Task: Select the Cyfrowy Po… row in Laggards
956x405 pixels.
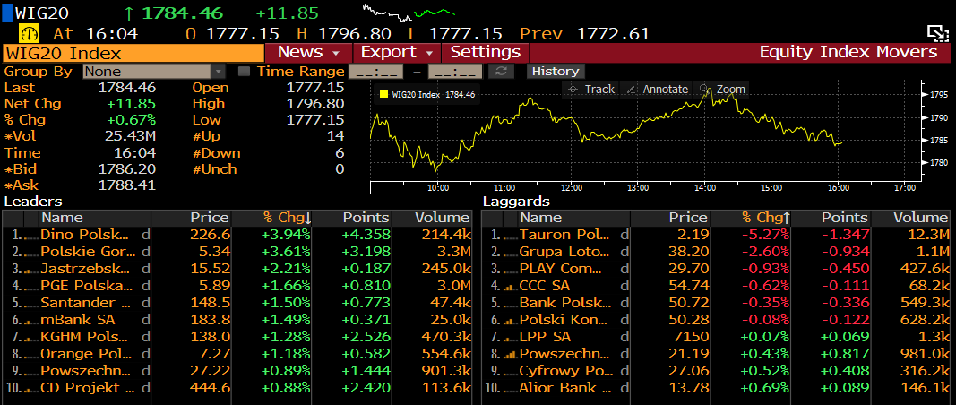Action: coord(716,372)
